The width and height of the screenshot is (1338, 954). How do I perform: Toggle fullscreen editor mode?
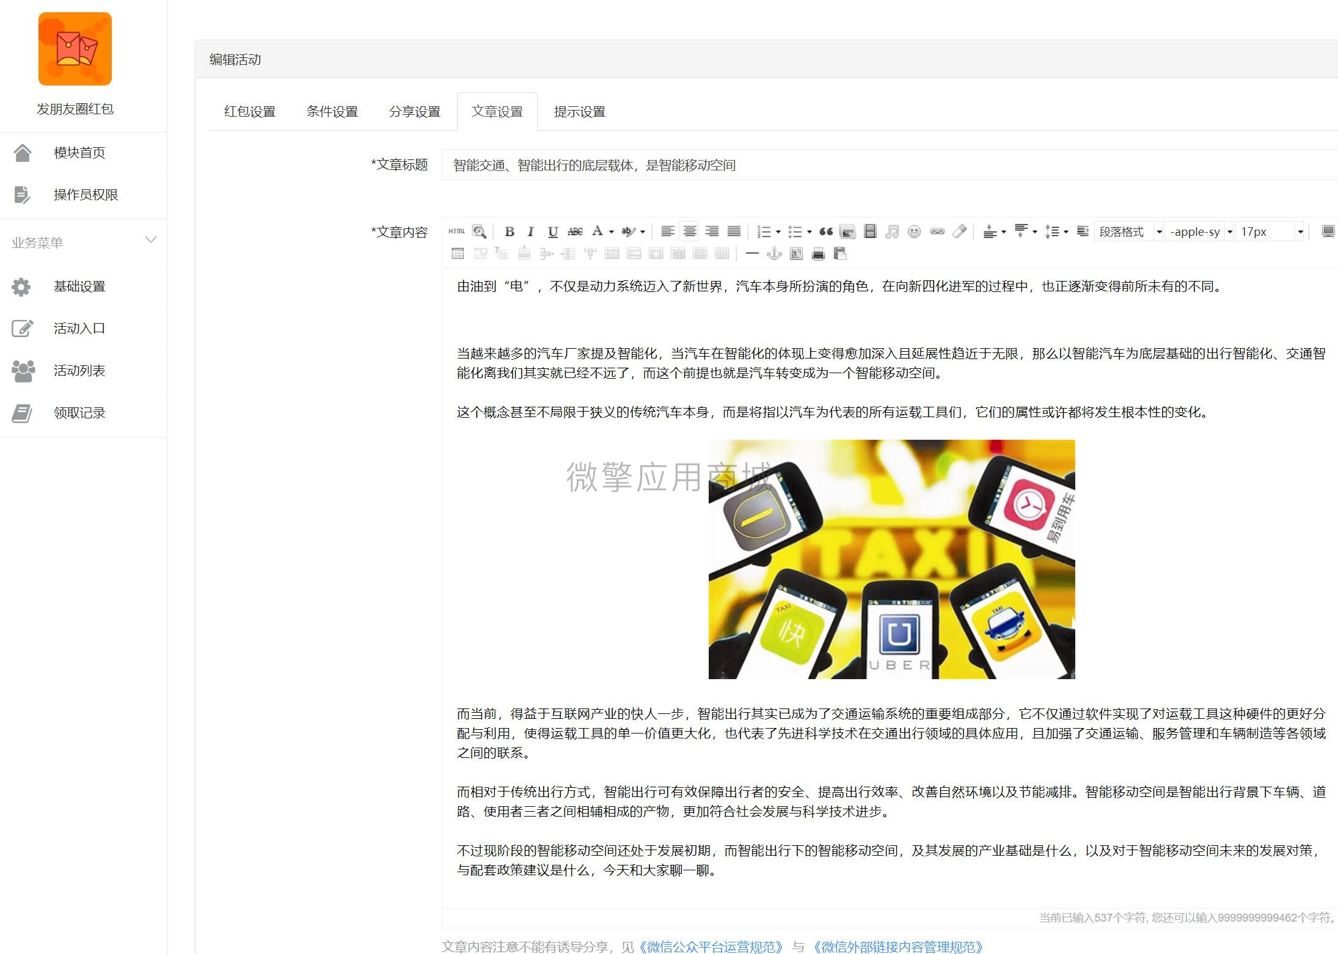coord(1328,231)
